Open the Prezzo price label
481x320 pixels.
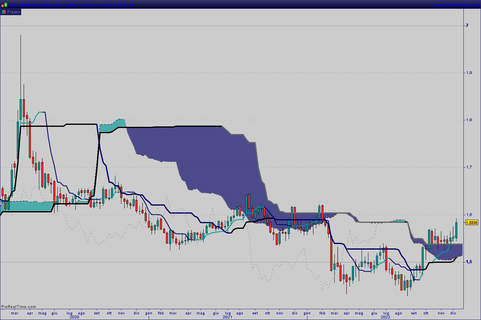tap(14, 12)
